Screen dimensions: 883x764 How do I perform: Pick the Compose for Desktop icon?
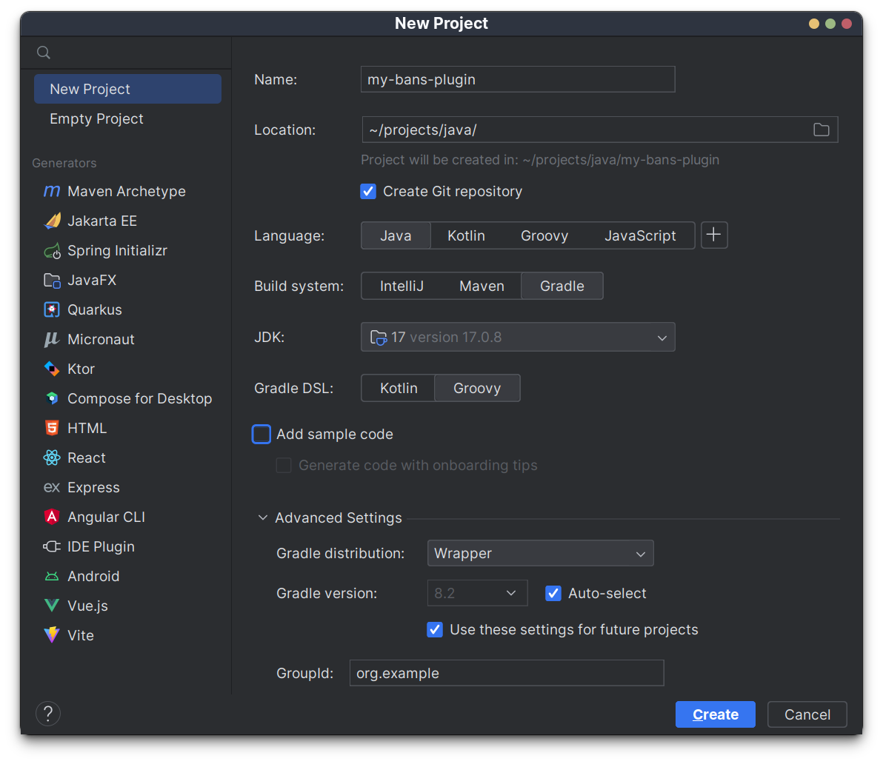(x=52, y=398)
